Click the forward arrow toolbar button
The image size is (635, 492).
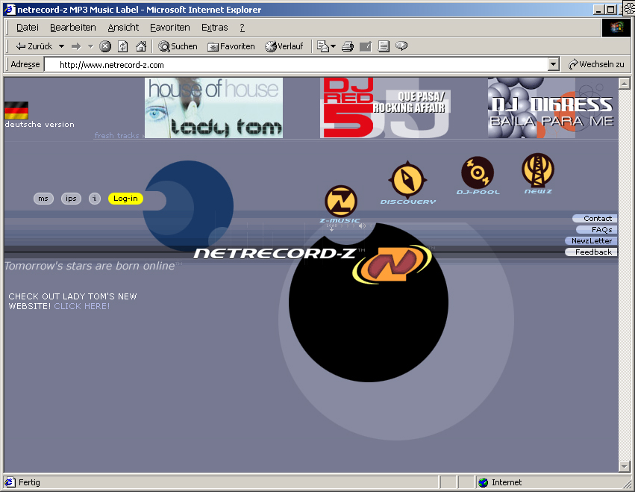76,46
